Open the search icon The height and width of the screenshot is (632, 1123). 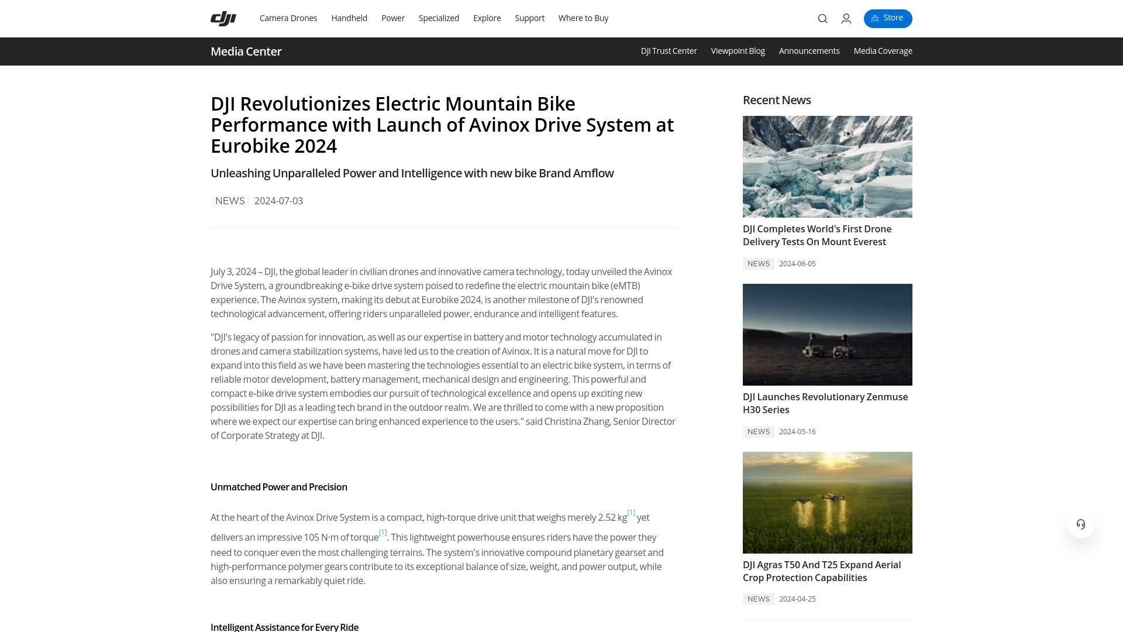(x=822, y=19)
